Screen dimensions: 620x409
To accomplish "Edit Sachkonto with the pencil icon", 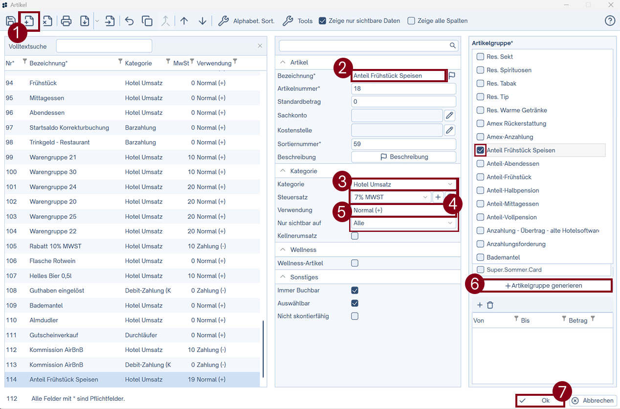I will coord(450,115).
